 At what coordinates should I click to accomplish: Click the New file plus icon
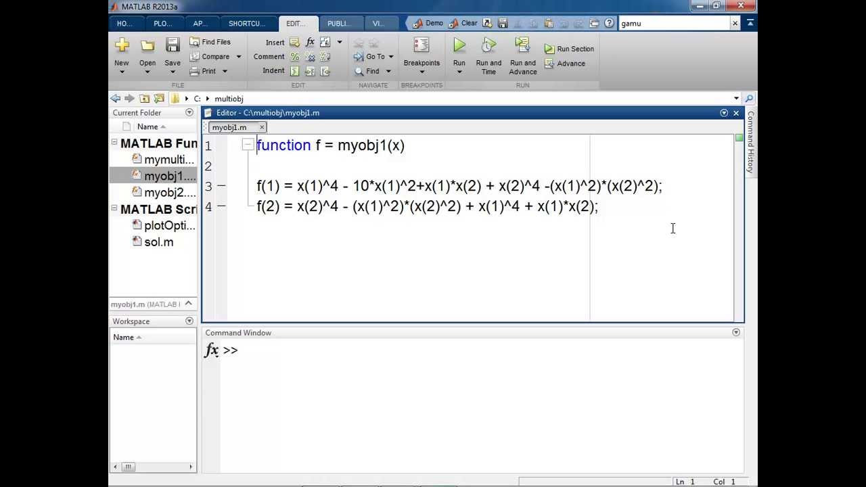122,45
